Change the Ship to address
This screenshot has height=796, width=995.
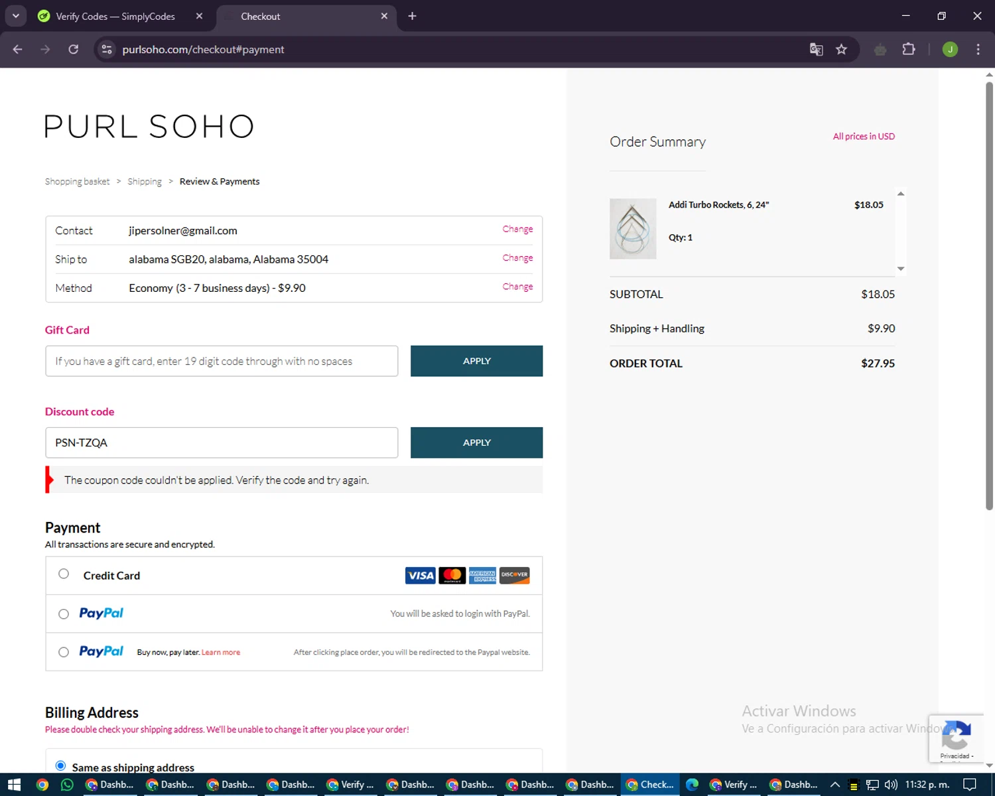pos(517,257)
